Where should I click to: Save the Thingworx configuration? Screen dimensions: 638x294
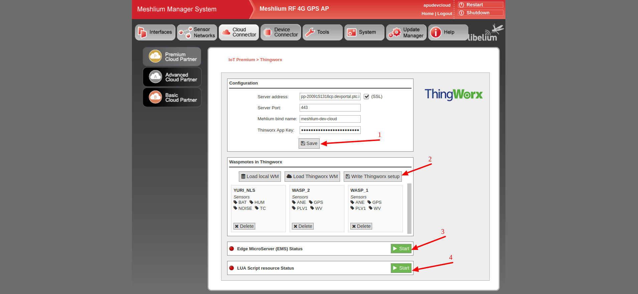point(309,143)
